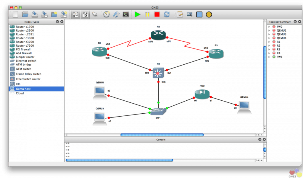
Task: Toggle show interface labels button
Action: 75,14
